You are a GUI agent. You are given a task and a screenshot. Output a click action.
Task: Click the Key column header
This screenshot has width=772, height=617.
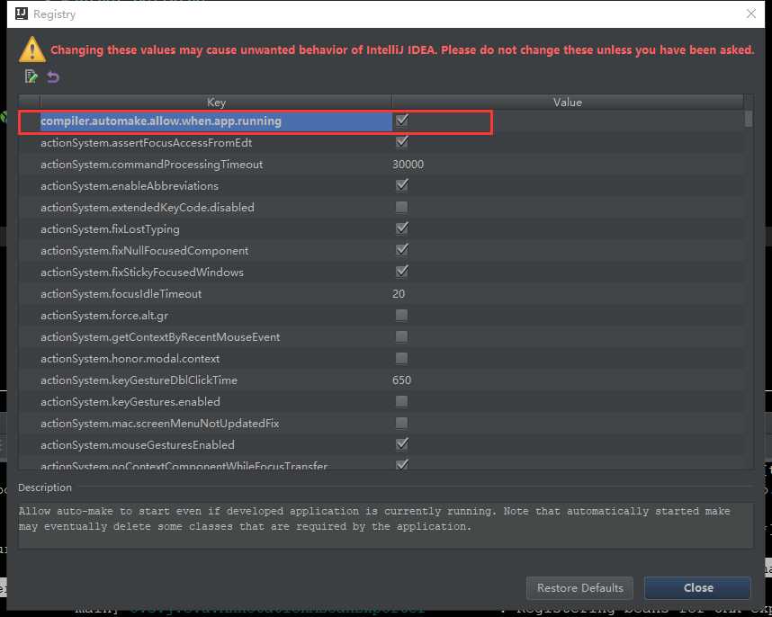coord(216,102)
